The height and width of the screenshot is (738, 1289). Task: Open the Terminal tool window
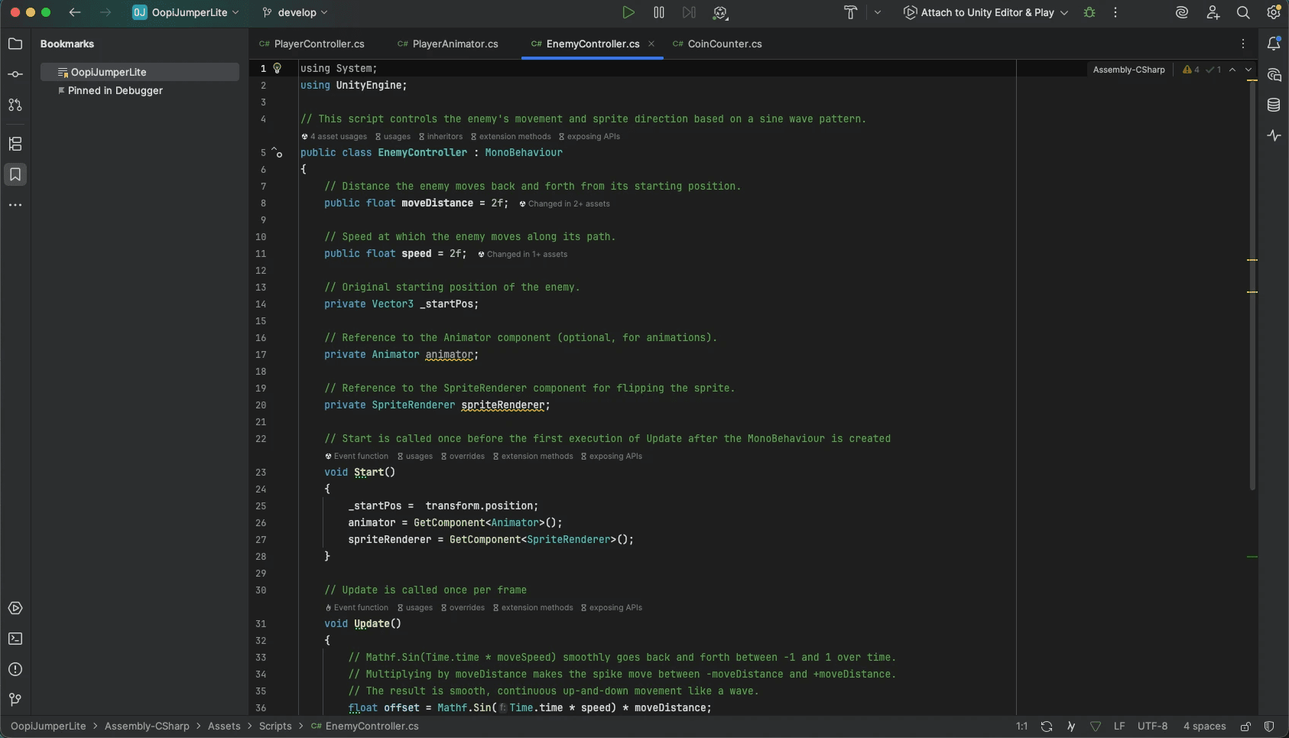click(15, 639)
